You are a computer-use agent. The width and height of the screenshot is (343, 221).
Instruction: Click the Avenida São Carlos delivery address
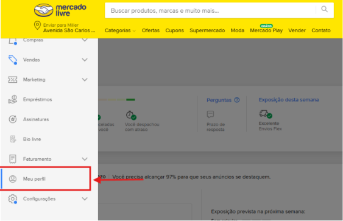coord(69,30)
